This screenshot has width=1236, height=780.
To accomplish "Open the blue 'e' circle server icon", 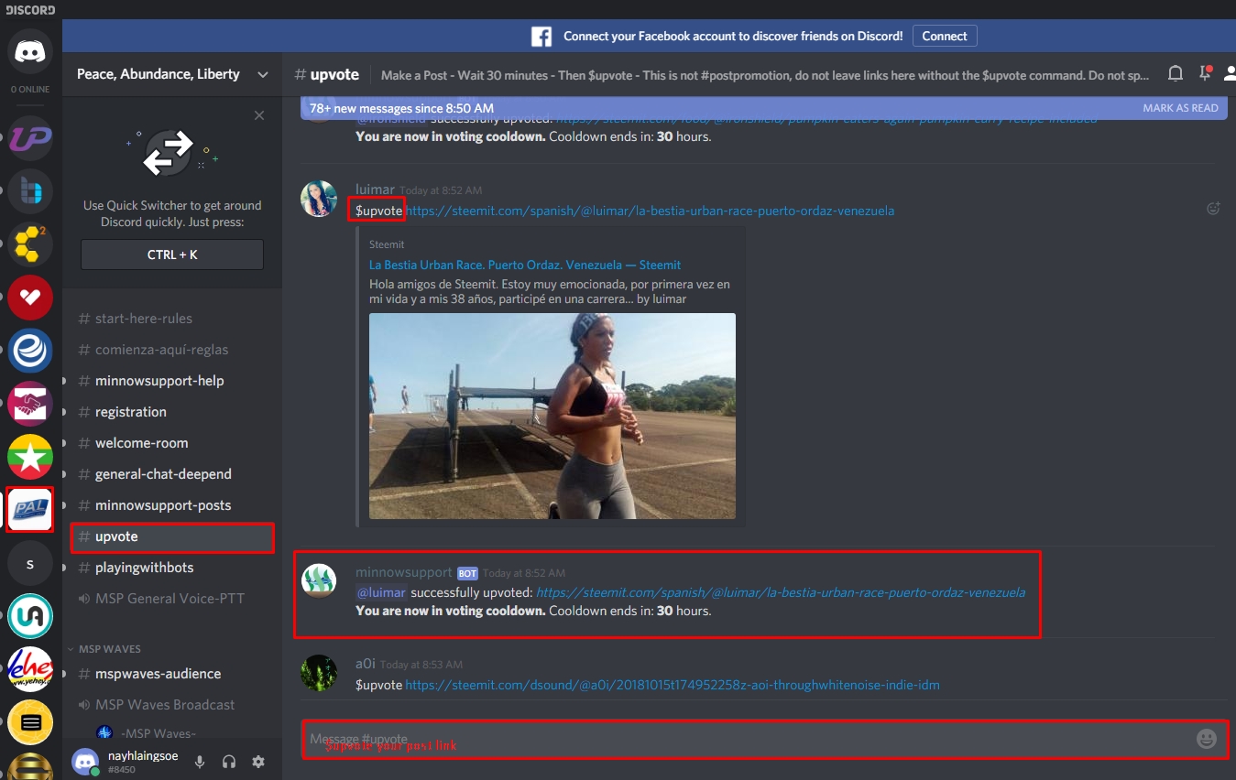I will [x=30, y=351].
